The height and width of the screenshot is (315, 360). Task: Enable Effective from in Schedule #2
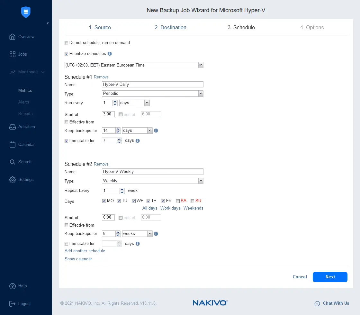[66, 225]
